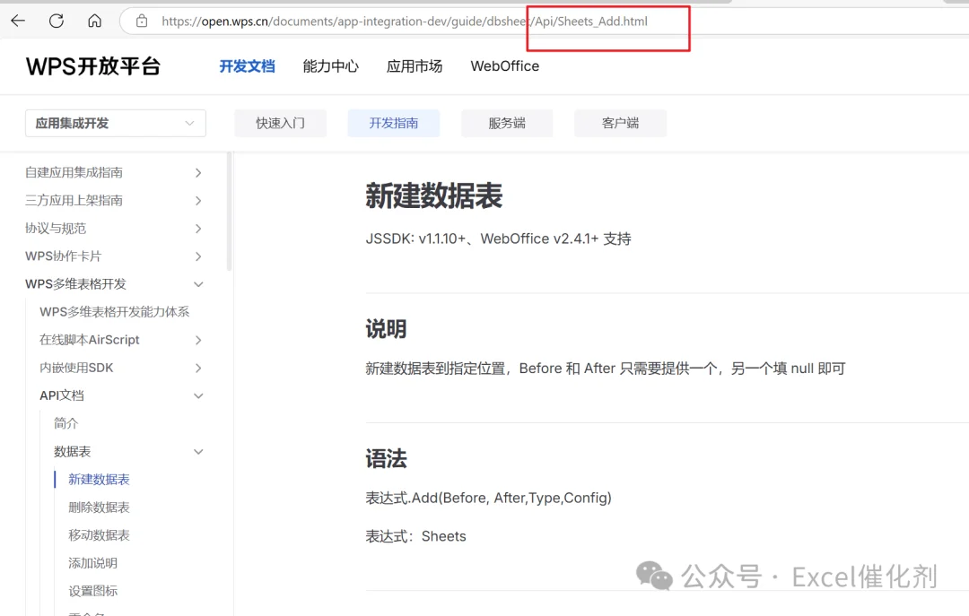Expand the 在线脚本AirScript chevron
Viewport: 969px width, 616px height.
[198, 340]
